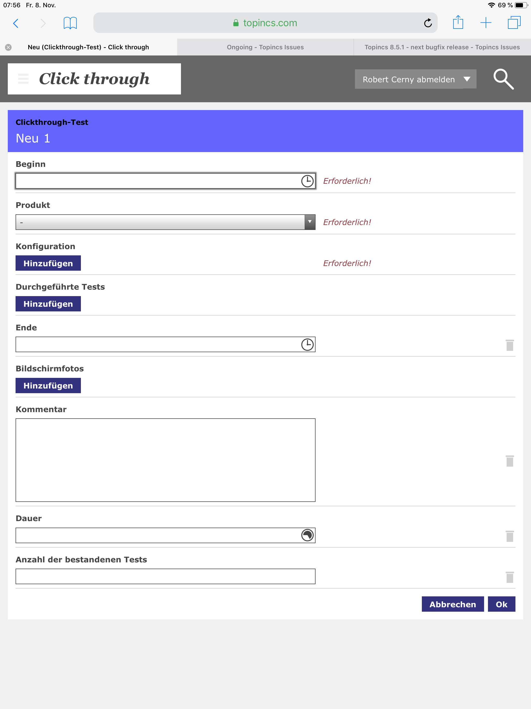
Task: Delete the Ende field with trash icon
Action: [509, 345]
